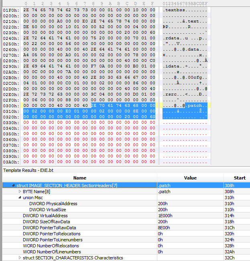Select the DWORD PointerToLinenumbers row

(126, 240)
